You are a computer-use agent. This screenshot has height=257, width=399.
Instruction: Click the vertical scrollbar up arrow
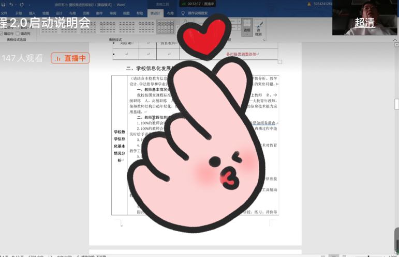coord(396,45)
